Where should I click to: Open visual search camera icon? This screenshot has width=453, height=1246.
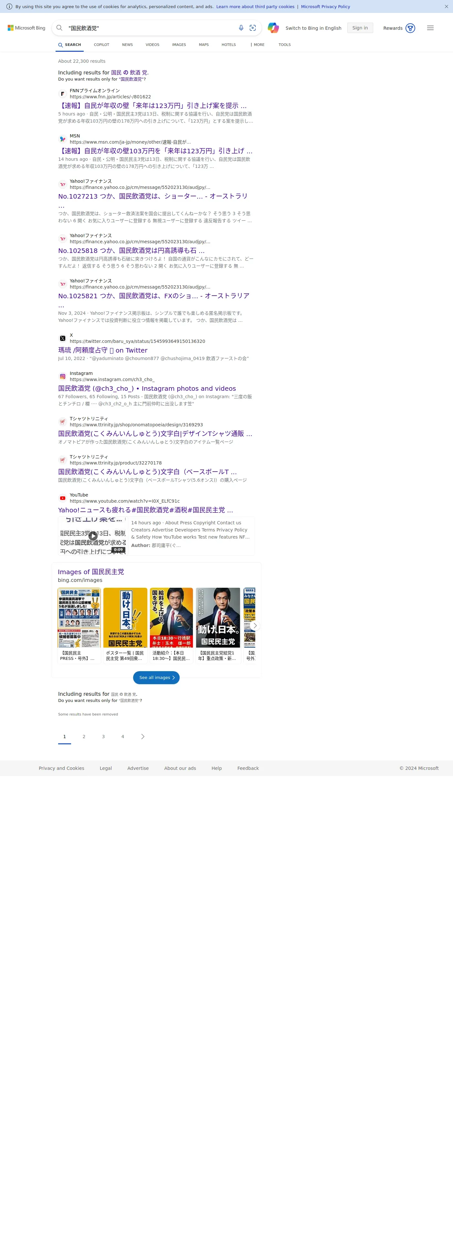(253, 28)
